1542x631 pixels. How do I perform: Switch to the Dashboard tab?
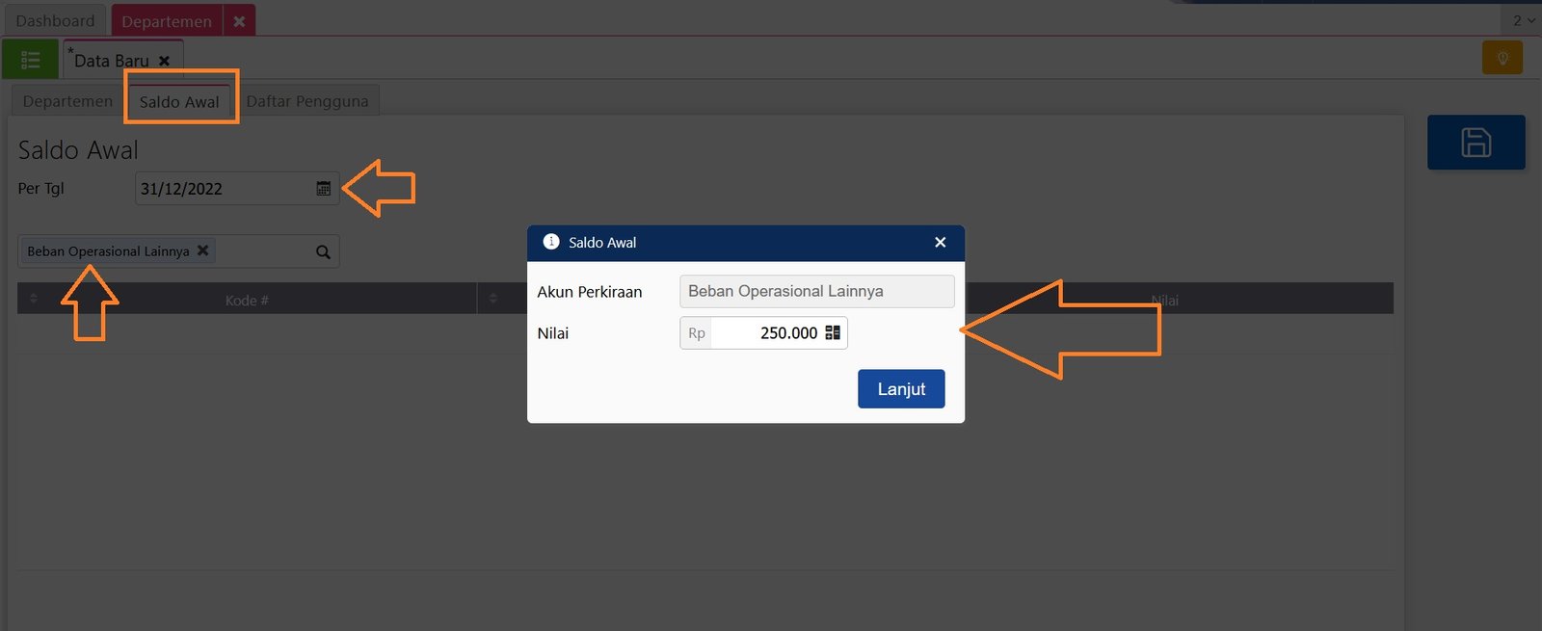[x=55, y=21]
